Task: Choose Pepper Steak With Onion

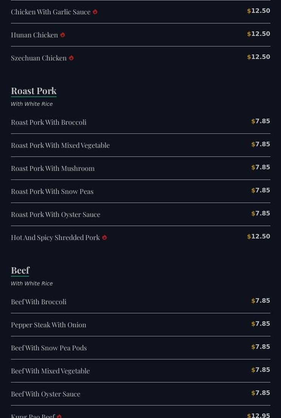Action: [x=140, y=325]
